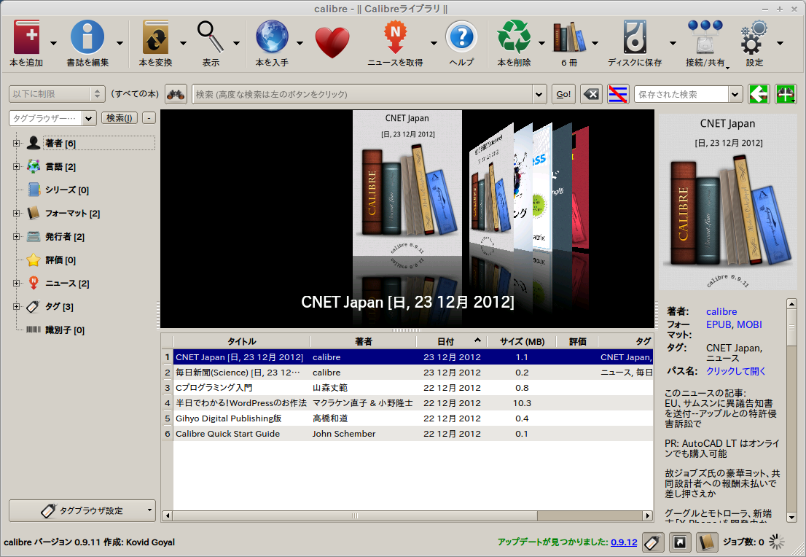Click the 本を変換 (Convert books) icon
Viewport: 806px width, 557px height.
[155, 37]
